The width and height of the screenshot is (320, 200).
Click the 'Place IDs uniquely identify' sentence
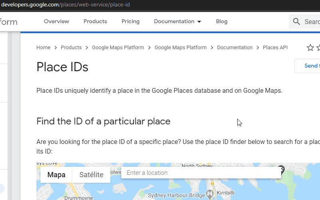pyautogui.click(x=159, y=90)
